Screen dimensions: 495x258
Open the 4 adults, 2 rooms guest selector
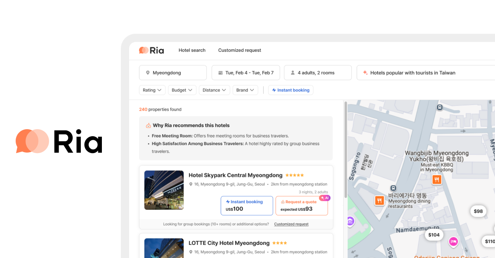click(x=318, y=73)
